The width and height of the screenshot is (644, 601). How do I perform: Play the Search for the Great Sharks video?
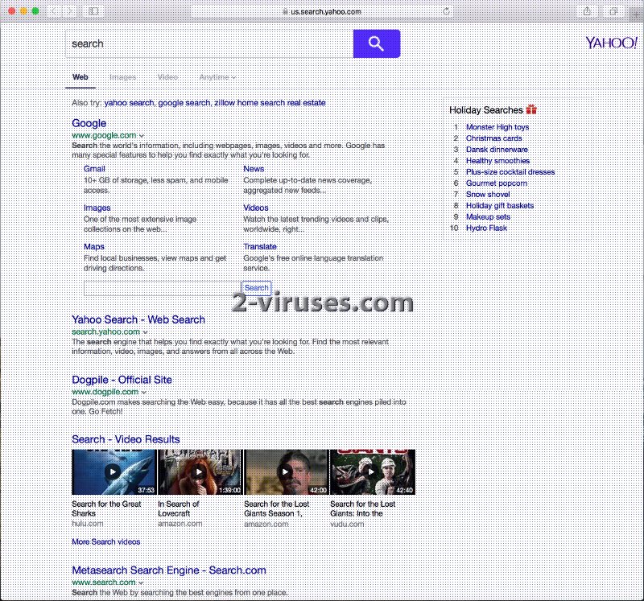coord(113,471)
